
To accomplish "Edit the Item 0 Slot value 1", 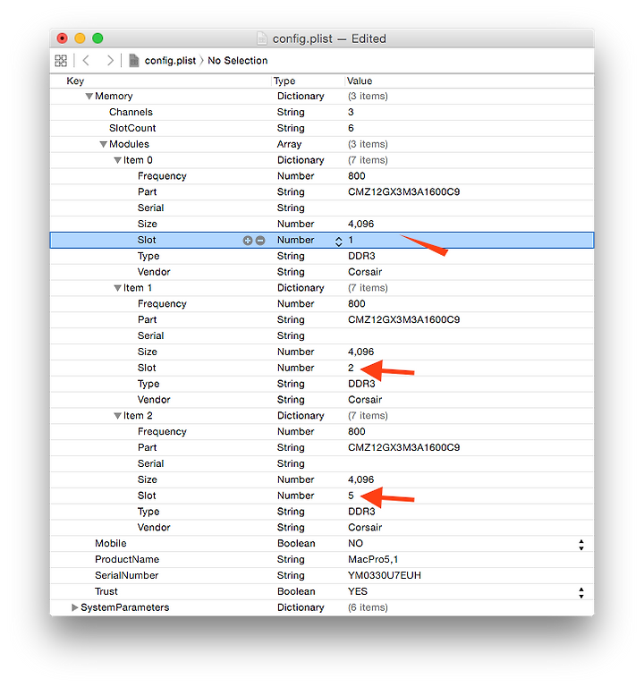I will (351, 240).
